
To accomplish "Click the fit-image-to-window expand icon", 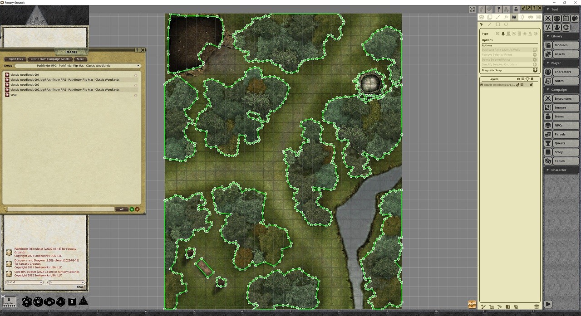I will 472,9.
